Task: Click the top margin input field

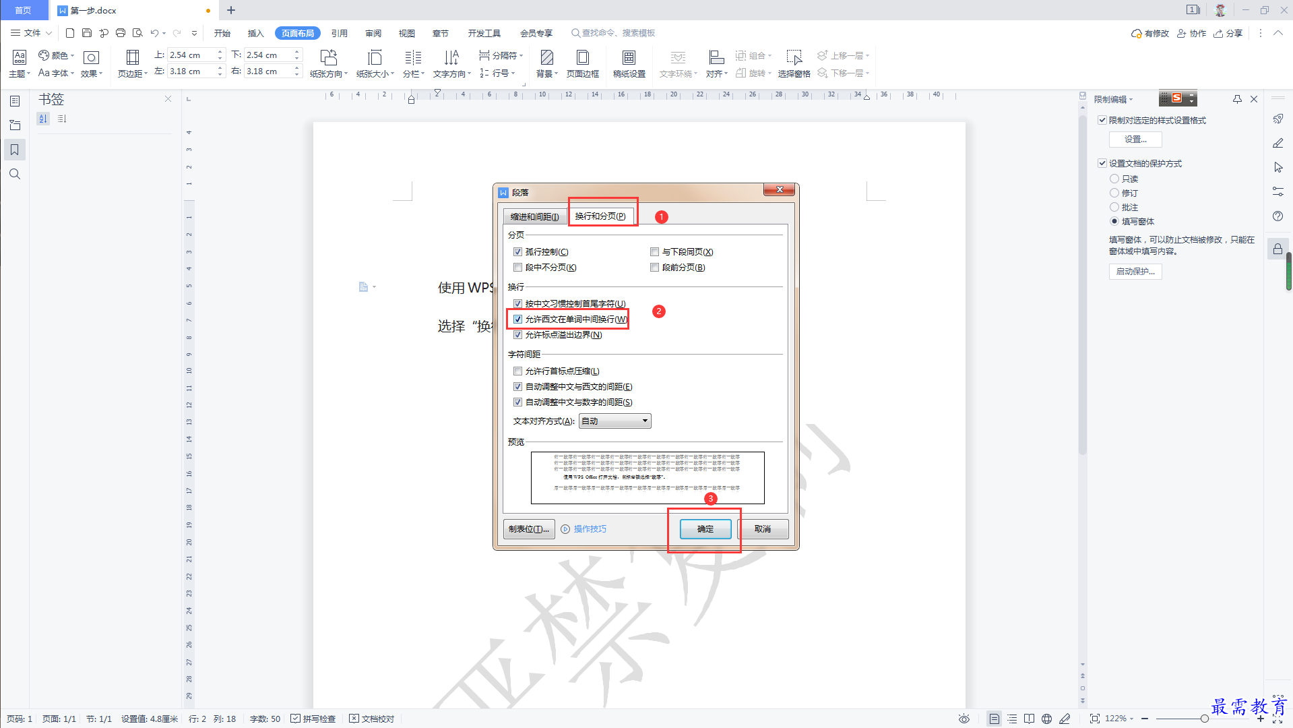Action: (x=191, y=55)
